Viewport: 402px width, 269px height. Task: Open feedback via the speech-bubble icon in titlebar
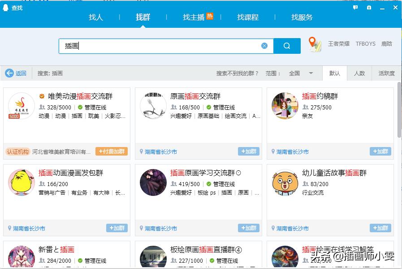tap(355, 8)
